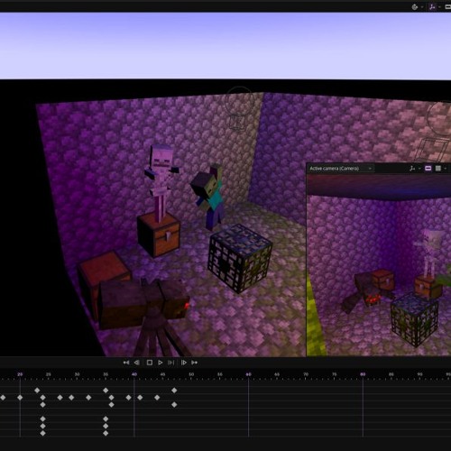Jump to the previous keyframe button
This screenshot has height=451, width=451.
(126, 363)
